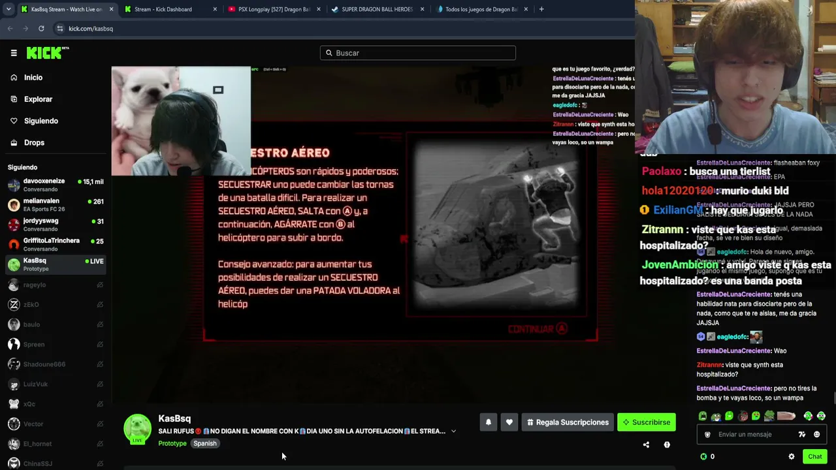Switch to Todos los juegos de Dragon Ball tab
The width and height of the screenshot is (836, 470).
tap(481, 9)
